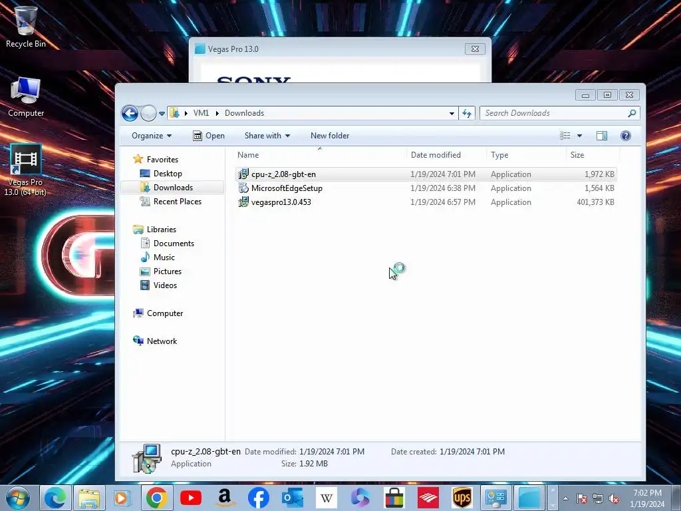The width and height of the screenshot is (681, 511).
Task: Show hidden system tray icons arrow
Action: pos(565,498)
